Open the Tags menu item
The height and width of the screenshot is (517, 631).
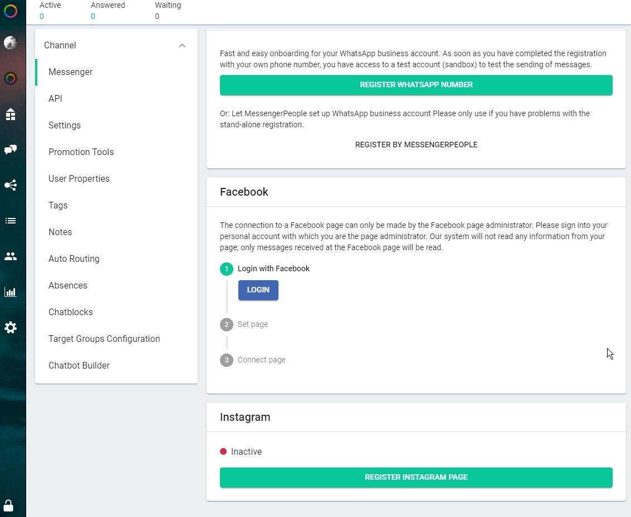(x=116, y=206)
